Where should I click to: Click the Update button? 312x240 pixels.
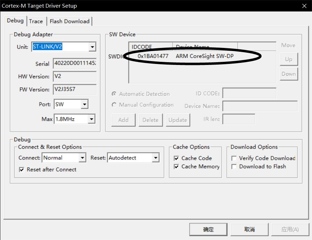click(178, 120)
